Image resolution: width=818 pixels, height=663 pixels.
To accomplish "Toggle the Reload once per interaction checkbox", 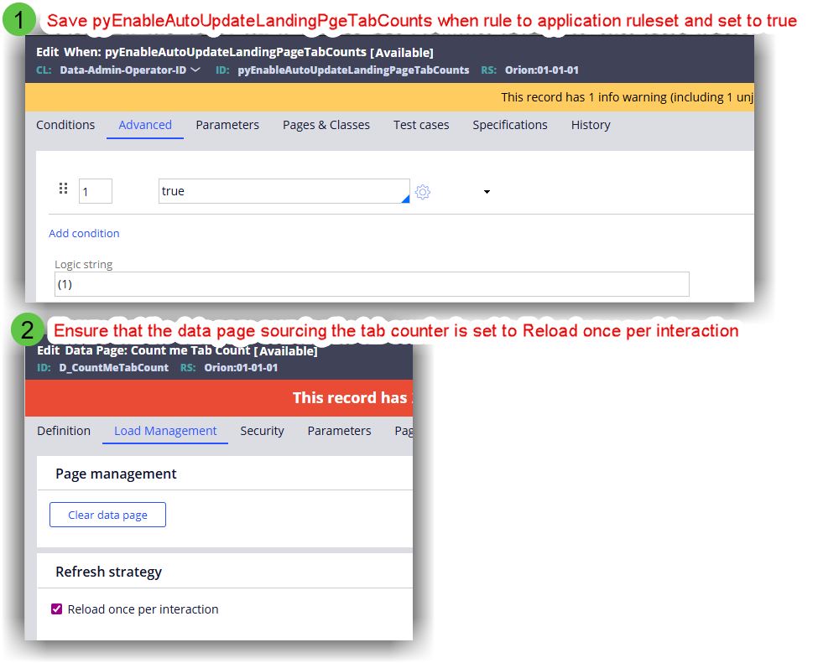I will [x=57, y=609].
